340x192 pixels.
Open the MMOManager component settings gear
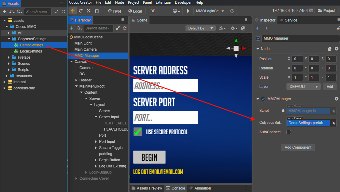point(337,99)
